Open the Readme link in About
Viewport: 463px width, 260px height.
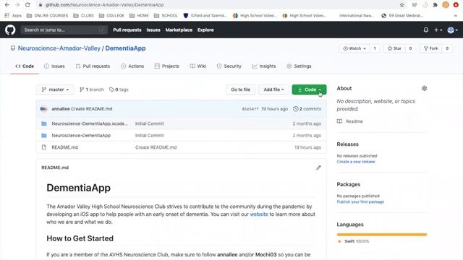(x=350, y=121)
